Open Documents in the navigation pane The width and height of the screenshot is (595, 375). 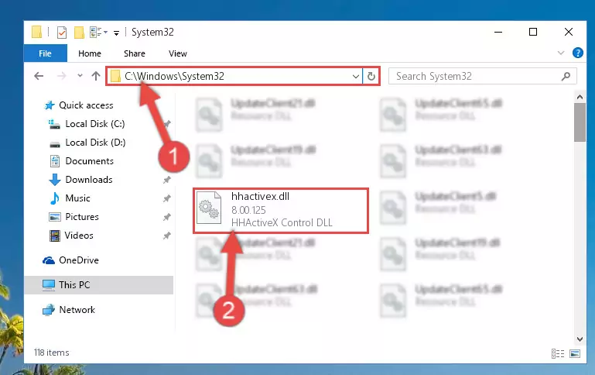click(90, 161)
